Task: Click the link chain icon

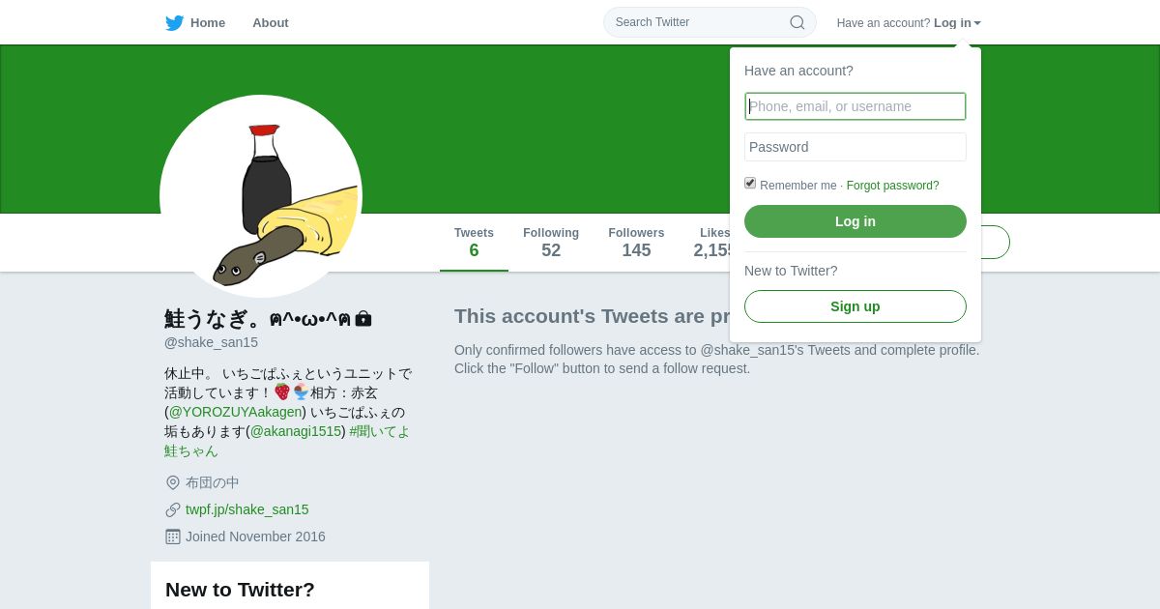Action: tap(173, 509)
